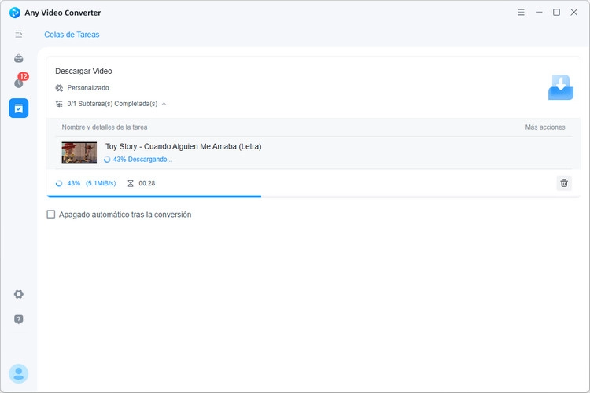Viewport: 590px width, 393px height.
Task: Select the Toy Story task title
Action: coord(183,146)
